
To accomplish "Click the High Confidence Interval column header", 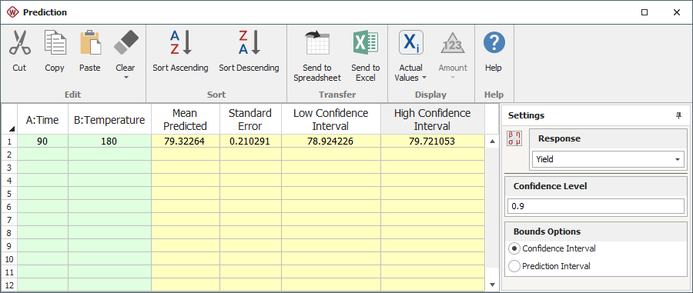I will 432,119.
